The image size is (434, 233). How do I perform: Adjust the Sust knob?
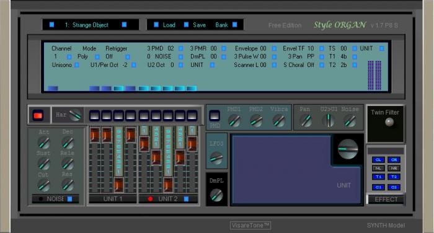(x=44, y=164)
